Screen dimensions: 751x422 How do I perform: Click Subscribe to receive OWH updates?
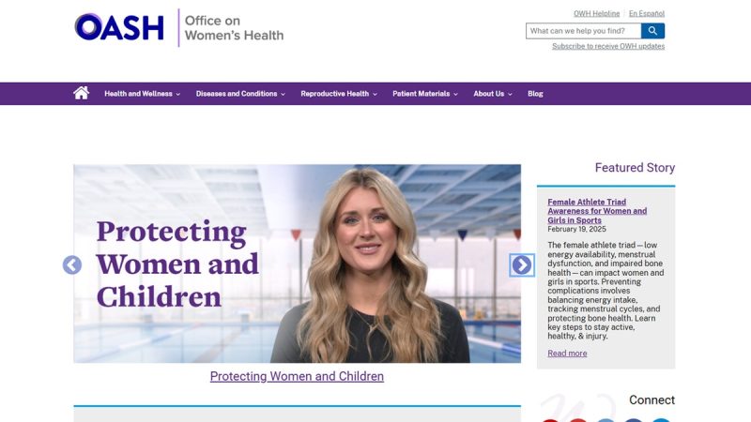[607, 46]
